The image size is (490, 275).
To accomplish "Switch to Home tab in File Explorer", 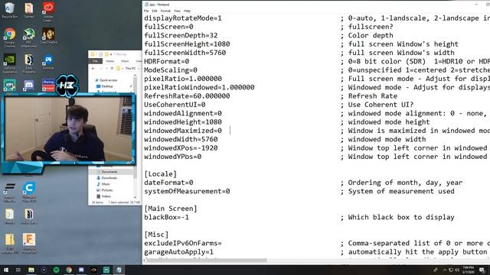I will pos(109,61).
